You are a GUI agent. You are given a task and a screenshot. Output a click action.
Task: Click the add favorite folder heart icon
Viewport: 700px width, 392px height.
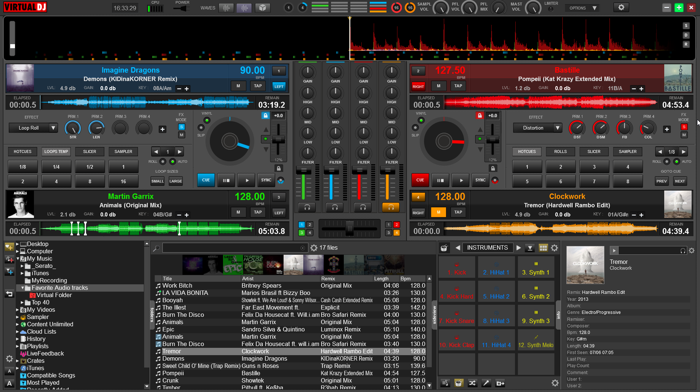pos(9,247)
